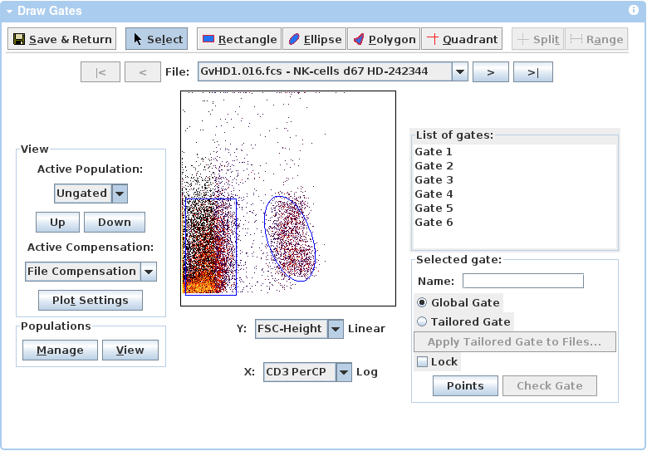Open the Y axis FSC-Height dropdown
The image size is (647, 451).
click(336, 329)
